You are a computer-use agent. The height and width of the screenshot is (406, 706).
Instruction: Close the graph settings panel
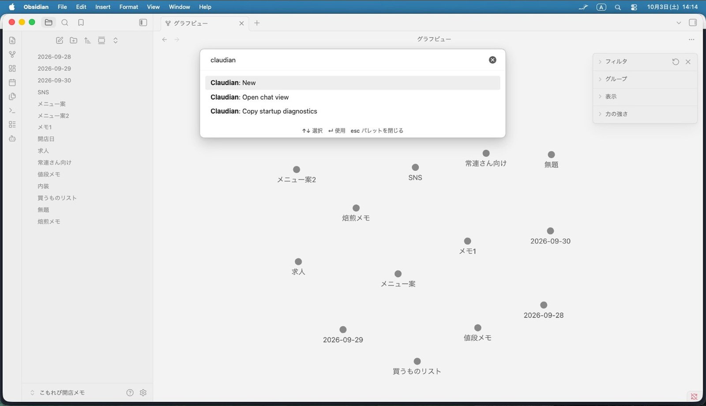(688, 62)
